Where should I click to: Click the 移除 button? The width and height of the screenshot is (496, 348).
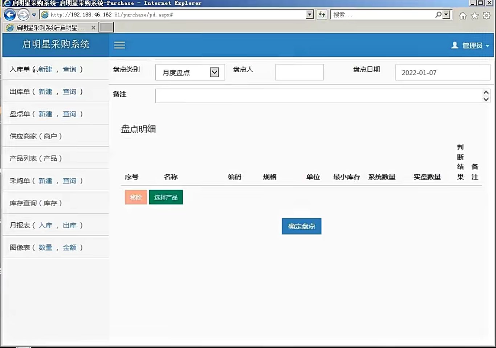pos(136,197)
